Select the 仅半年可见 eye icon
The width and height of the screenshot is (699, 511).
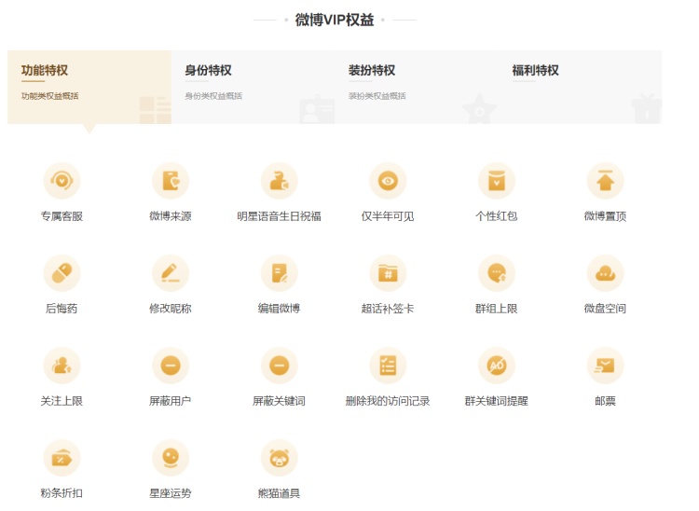(388, 181)
